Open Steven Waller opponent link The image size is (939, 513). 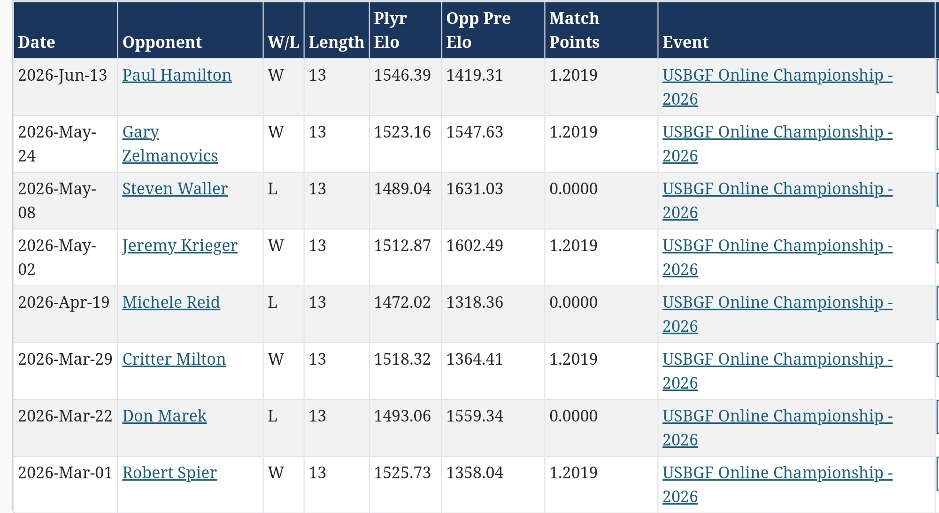pos(175,189)
